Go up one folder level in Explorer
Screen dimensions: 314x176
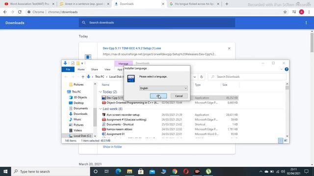83,77
